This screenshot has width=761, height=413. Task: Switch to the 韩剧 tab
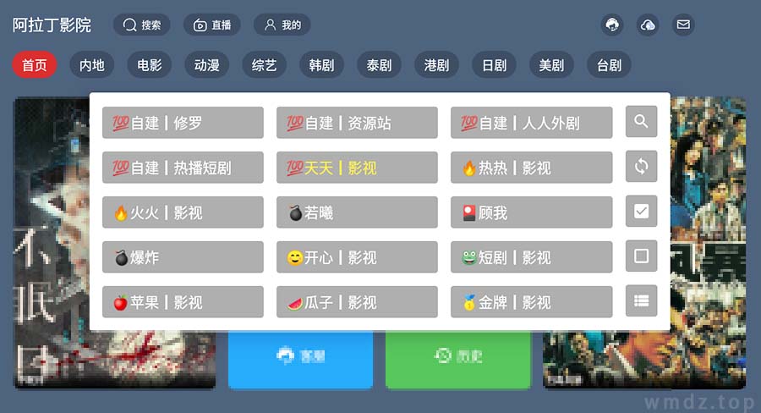pyautogui.click(x=322, y=64)
